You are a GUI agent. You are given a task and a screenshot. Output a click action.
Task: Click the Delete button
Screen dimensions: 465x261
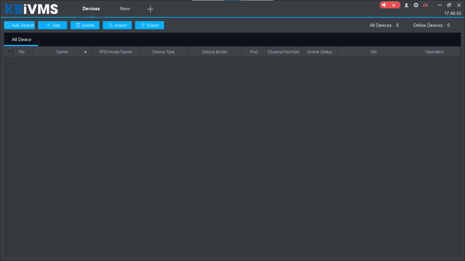85,25
